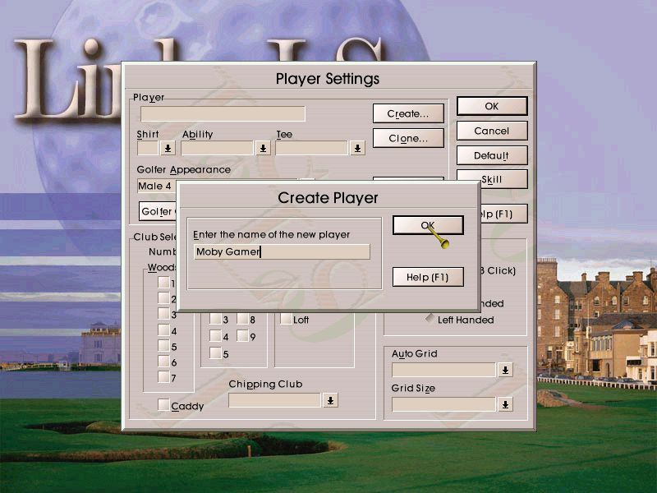657x493 pixels.
Task: Expand the Tee dropdown
Action: point(356,146)
